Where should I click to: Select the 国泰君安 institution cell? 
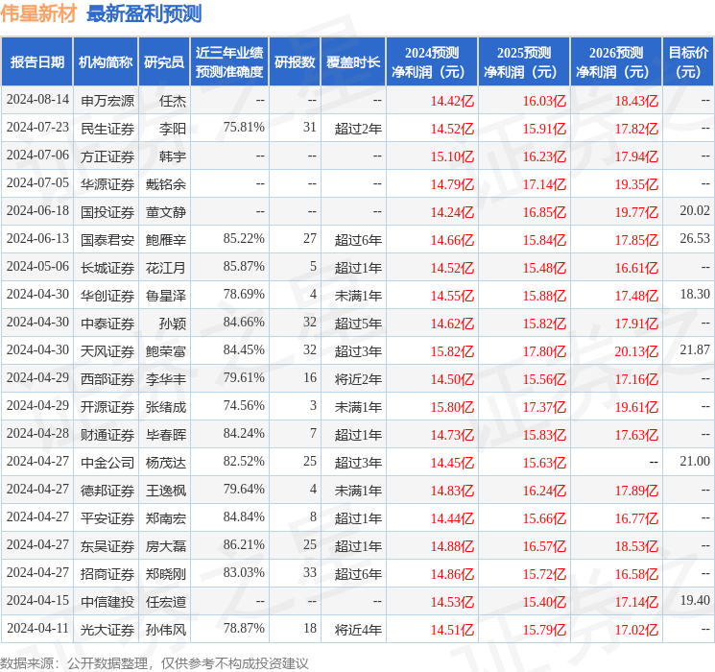point(107,239)
